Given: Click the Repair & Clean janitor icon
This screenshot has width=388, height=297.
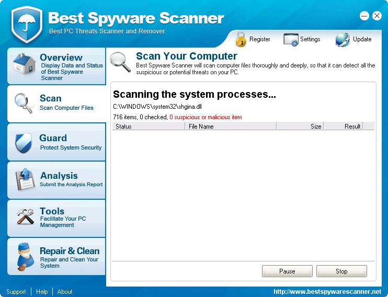Looking at the screenshot, I should point(25,256).
